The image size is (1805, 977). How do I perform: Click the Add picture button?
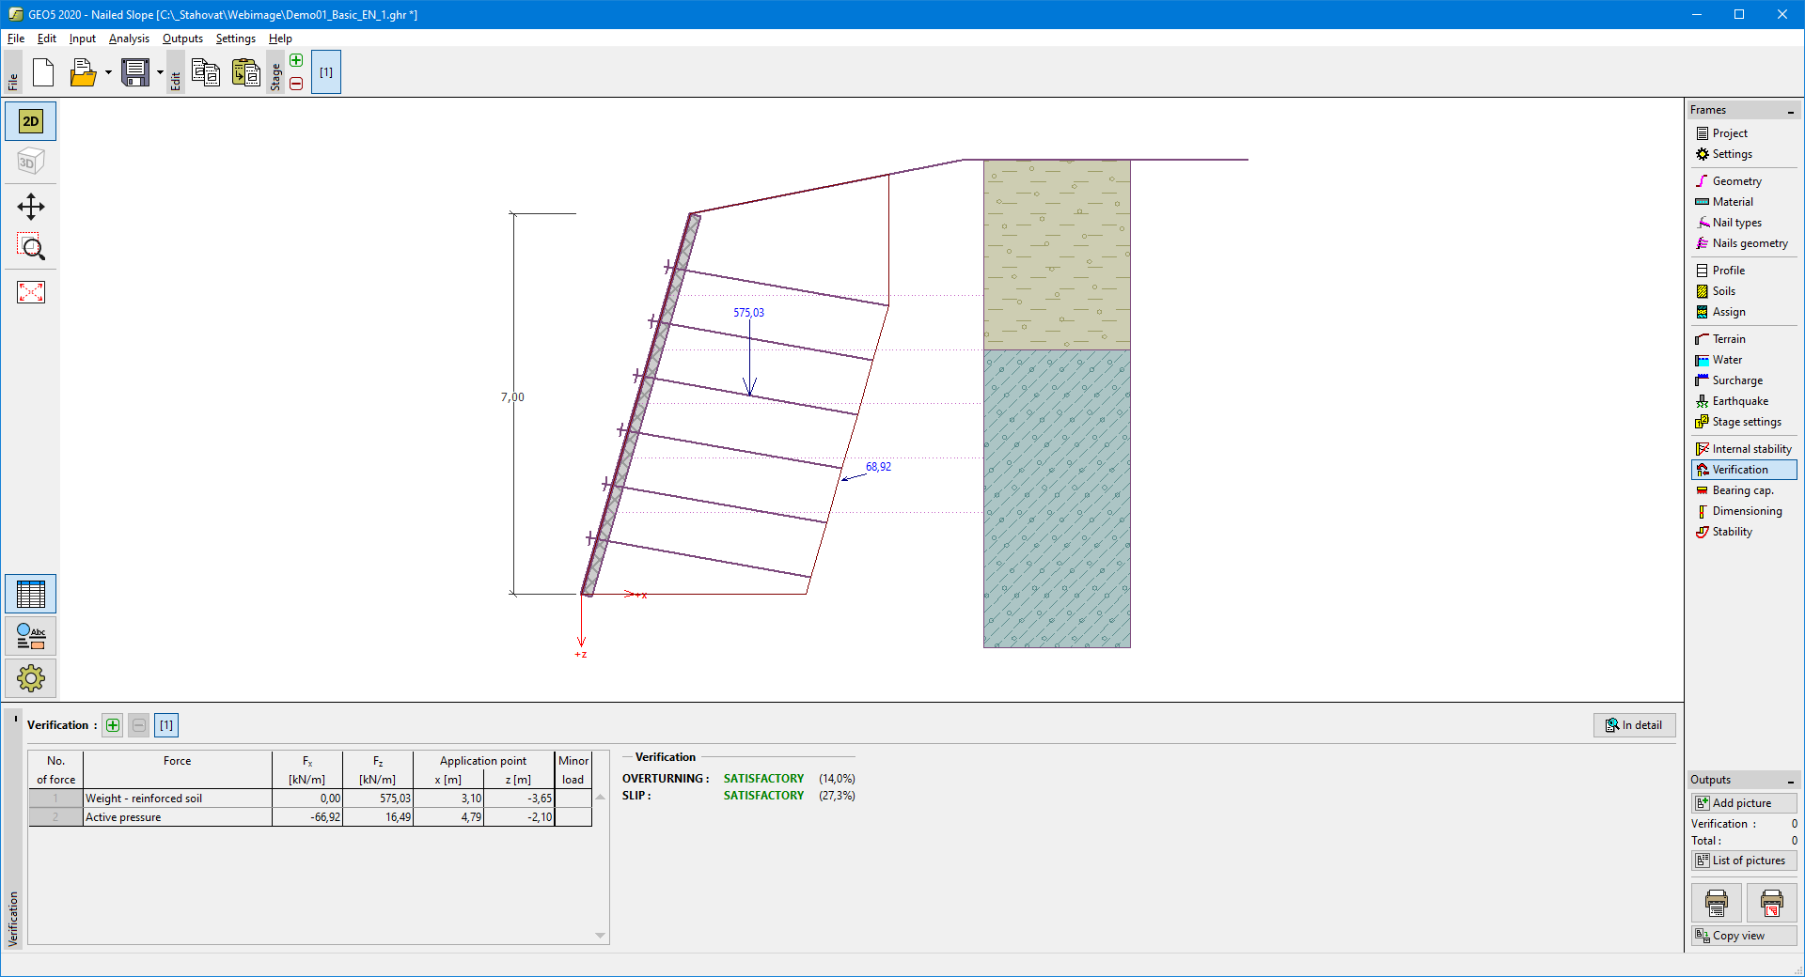tap(1743, 803)
